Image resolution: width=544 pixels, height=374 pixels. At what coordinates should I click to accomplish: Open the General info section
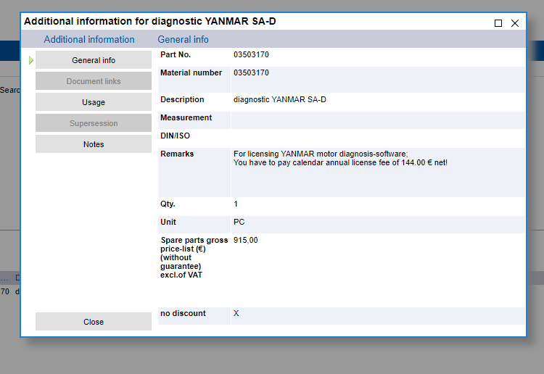[94, 60]
